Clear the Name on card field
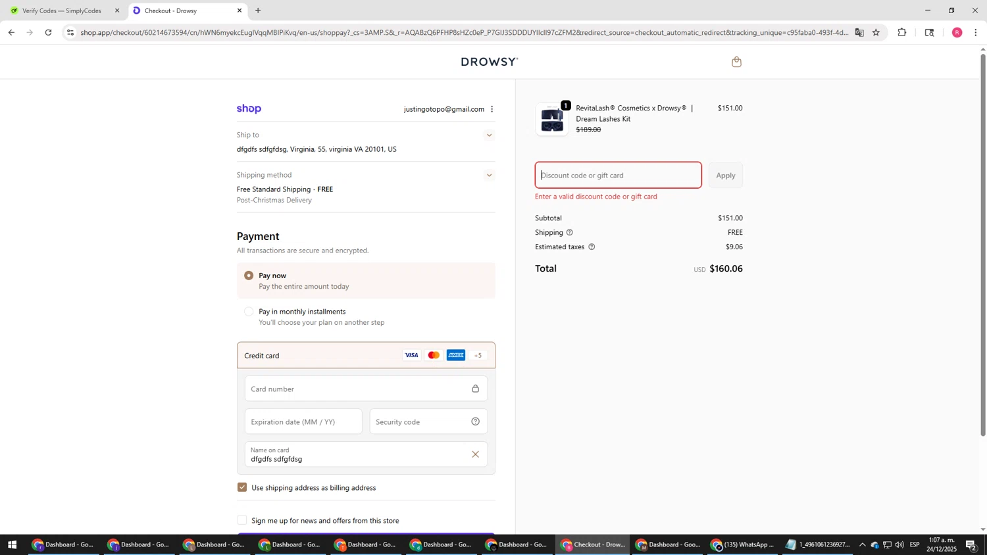987x555 pixels. click(475, 454)
